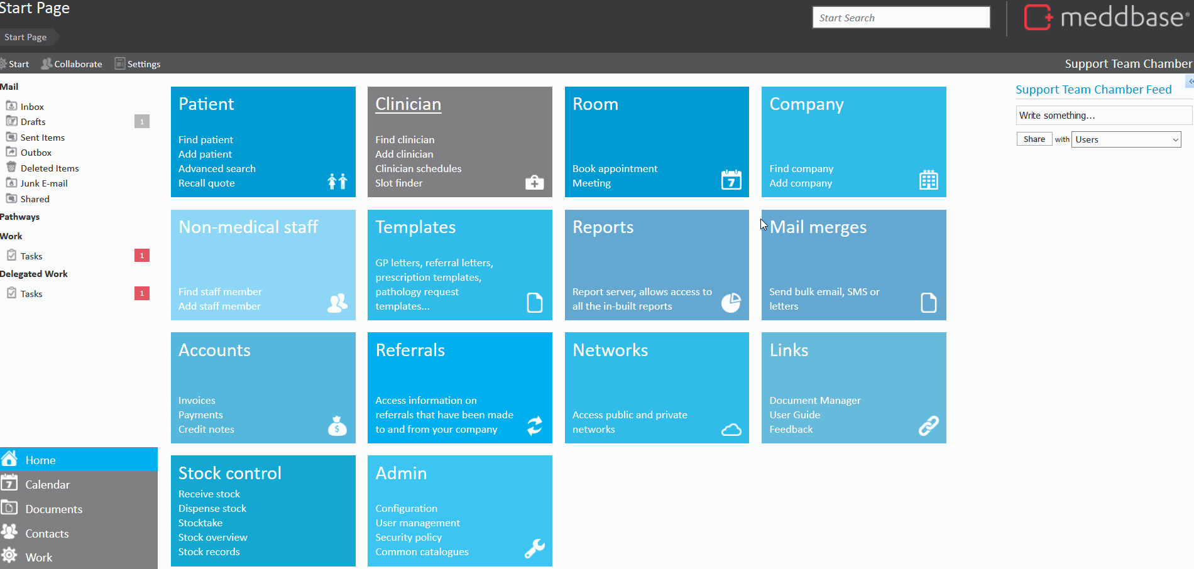Click the Accounts money bag icon
Screen dimensions: 1194x569
pos(337,426)
